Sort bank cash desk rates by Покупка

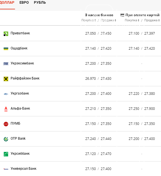[89, 20]
